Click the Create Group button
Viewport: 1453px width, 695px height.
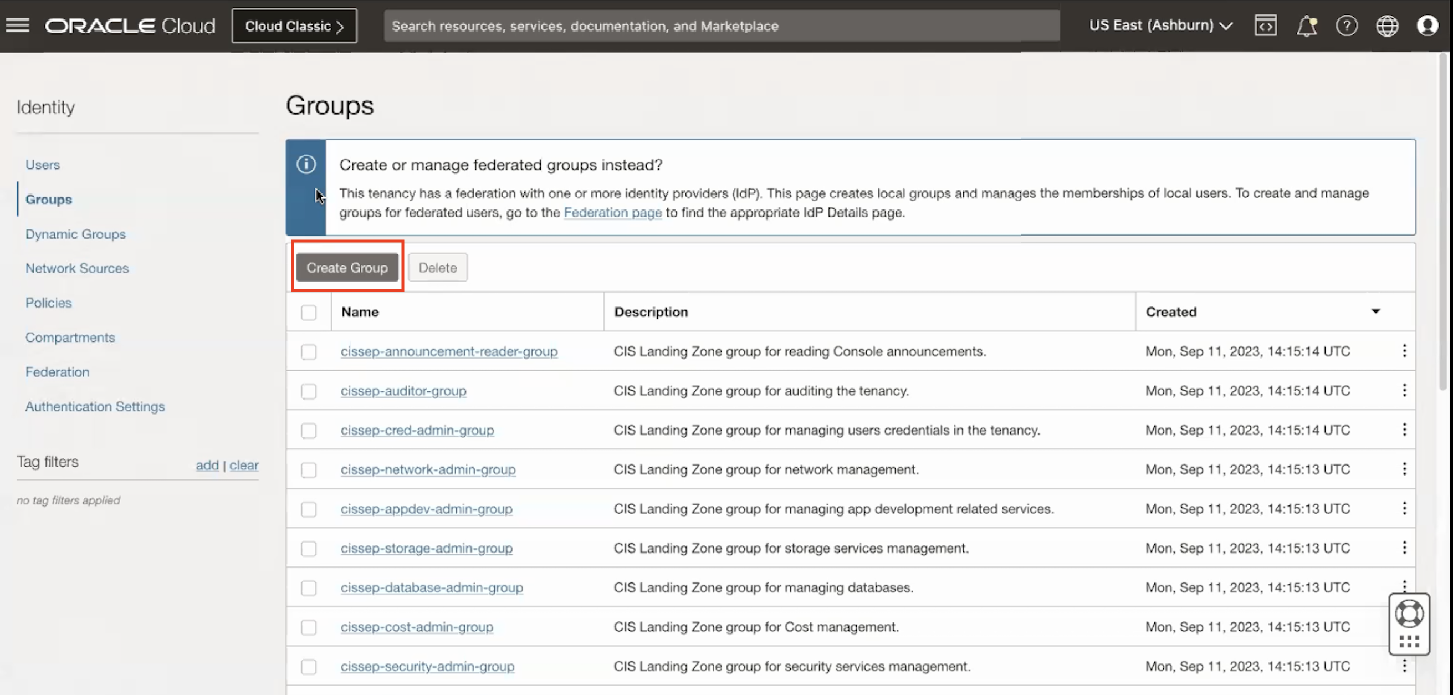(347, 267)
